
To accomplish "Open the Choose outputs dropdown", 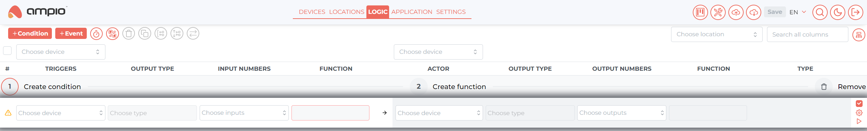I will point(622,113).
